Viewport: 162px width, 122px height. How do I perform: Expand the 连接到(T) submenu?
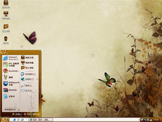coord(29,79)
